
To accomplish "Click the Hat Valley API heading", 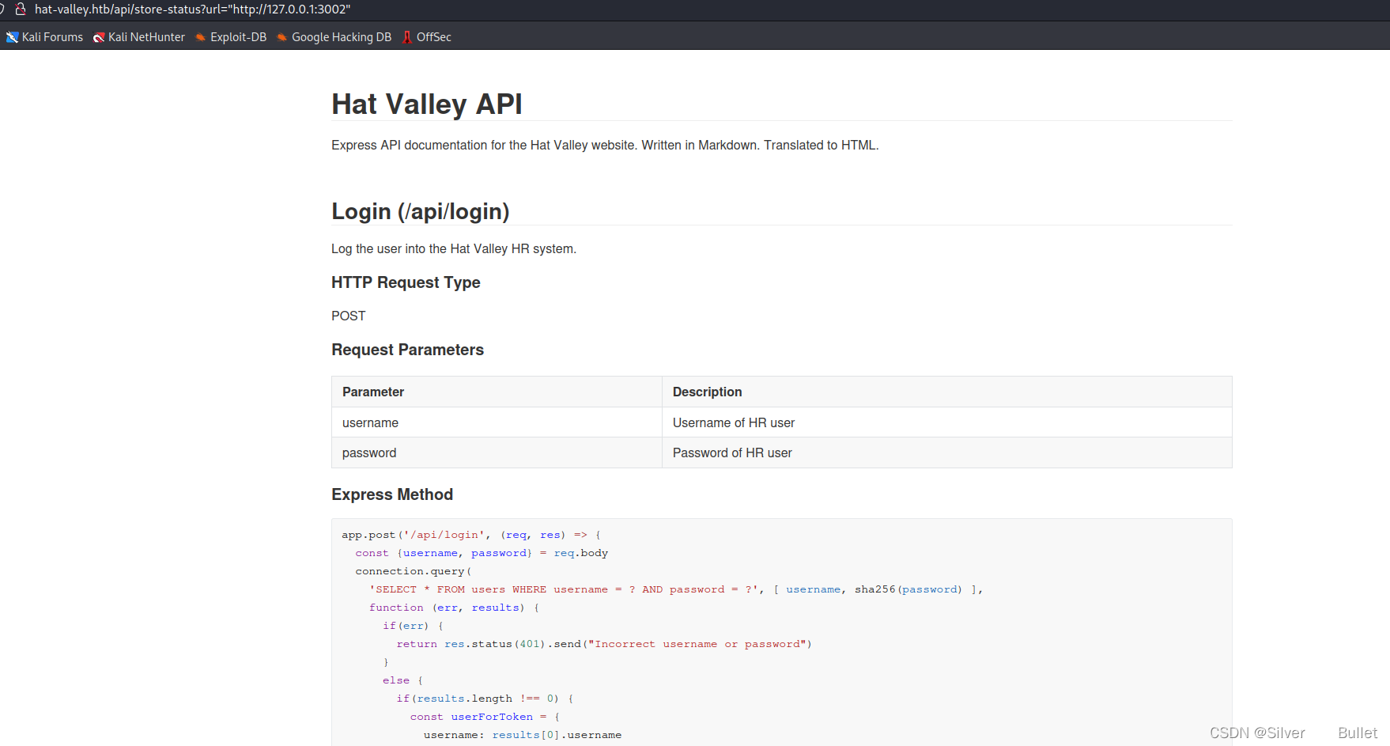I will click(427, 104).
